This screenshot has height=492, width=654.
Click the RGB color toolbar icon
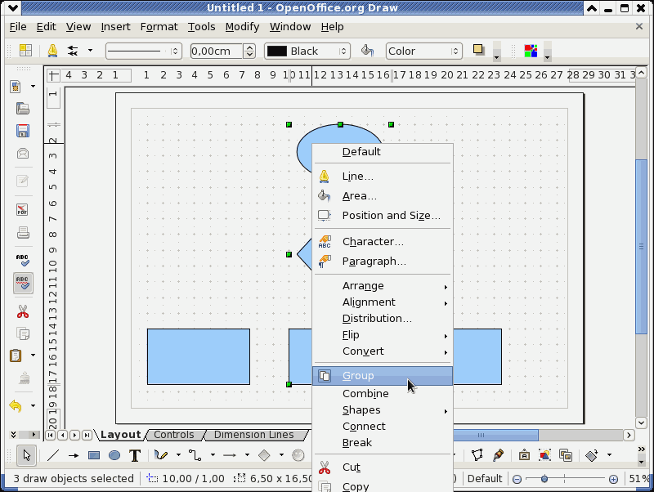tap(531, 51)
